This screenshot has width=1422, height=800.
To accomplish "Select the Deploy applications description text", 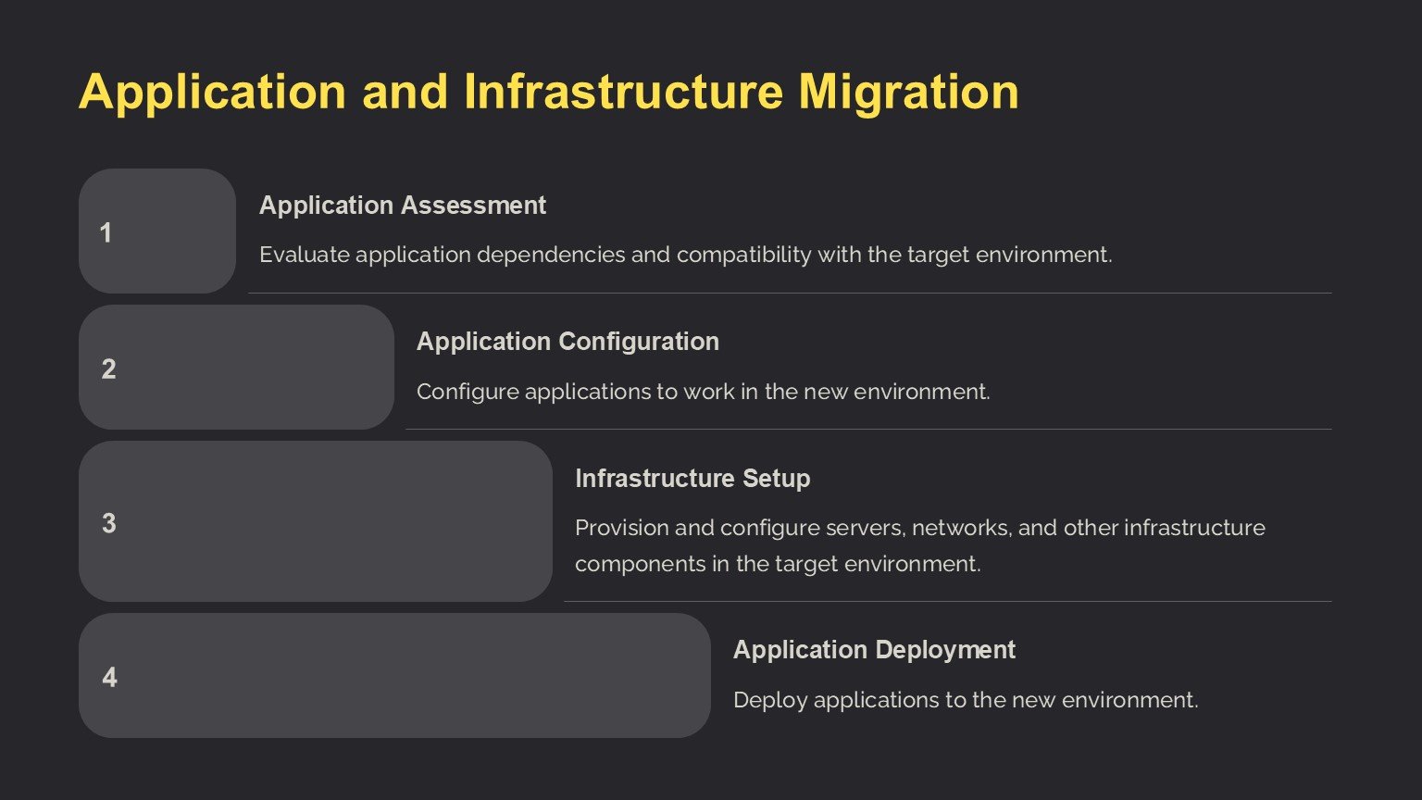I will (x=965, y=700).
